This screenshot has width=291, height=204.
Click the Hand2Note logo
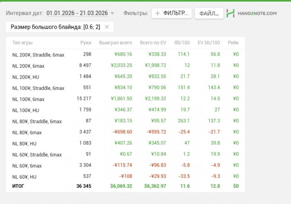252,13
